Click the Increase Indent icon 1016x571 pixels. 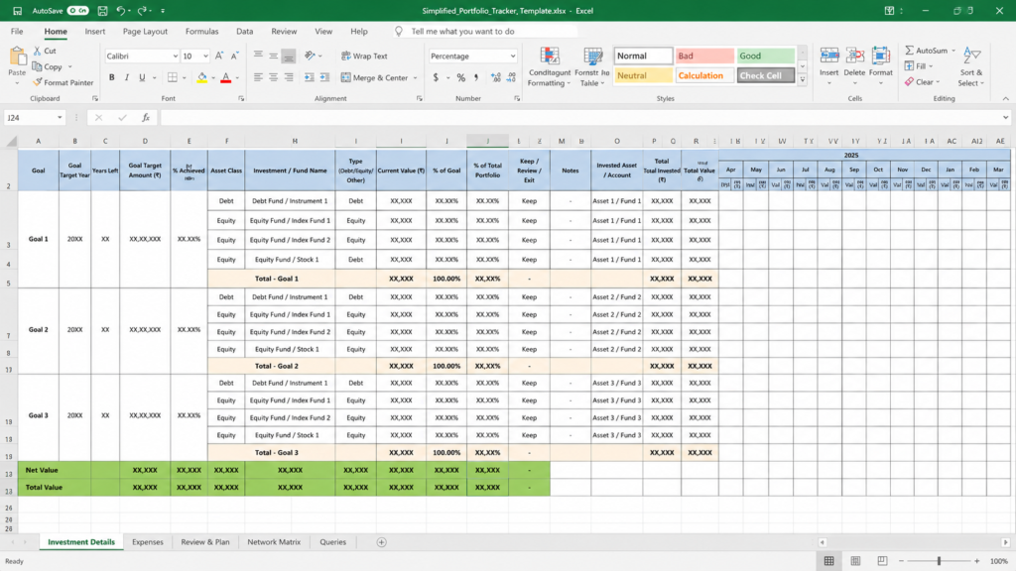(324, 77)
